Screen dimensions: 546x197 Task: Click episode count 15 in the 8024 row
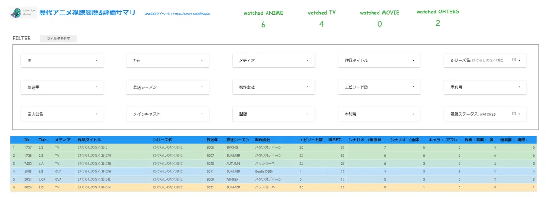[301, 187]
